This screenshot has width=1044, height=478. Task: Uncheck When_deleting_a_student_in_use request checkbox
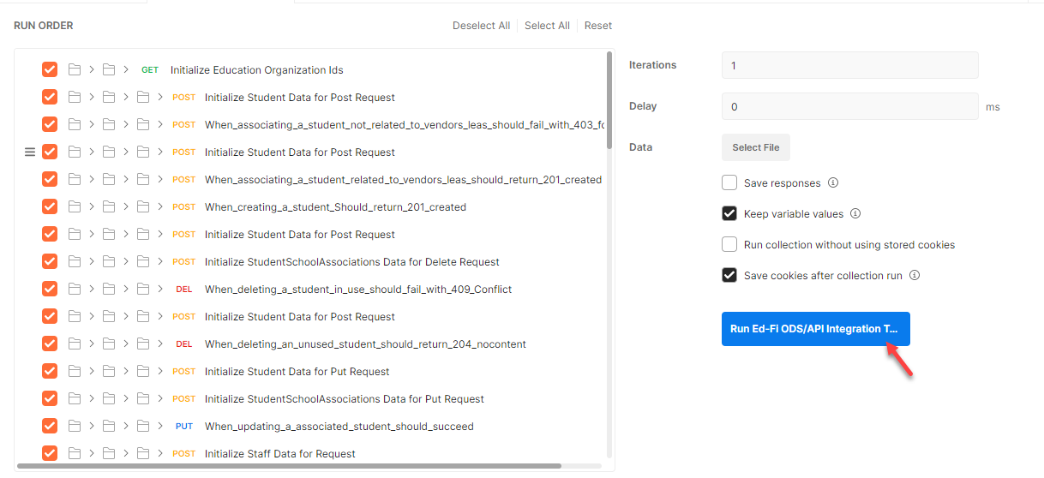[x=50, y=290]
